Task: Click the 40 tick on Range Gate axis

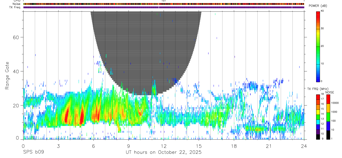Action: point(16,71)
